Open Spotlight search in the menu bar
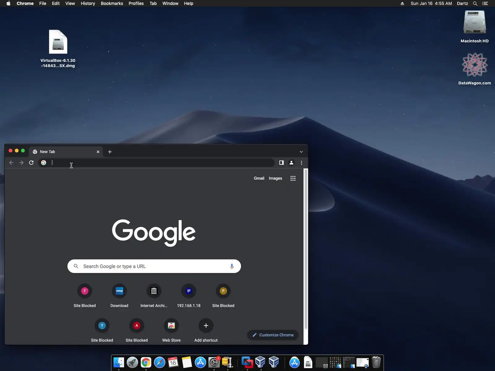The height and width of the screenshot is (371, 495). pos(475,3)
